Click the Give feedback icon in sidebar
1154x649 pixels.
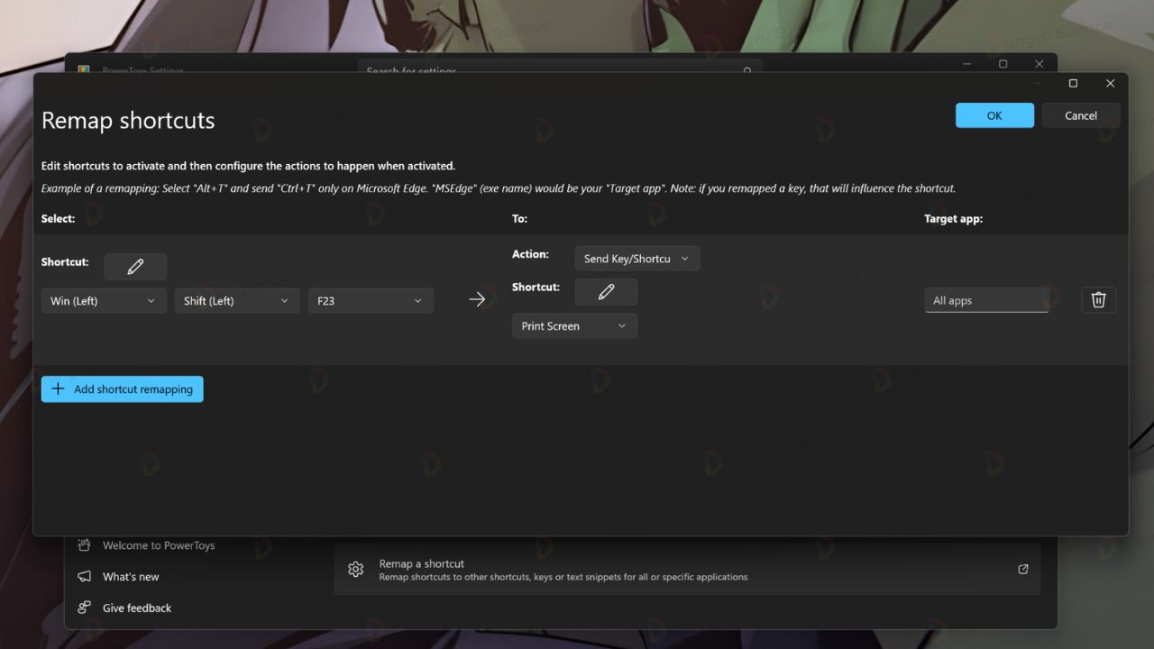tap(85, 608)
